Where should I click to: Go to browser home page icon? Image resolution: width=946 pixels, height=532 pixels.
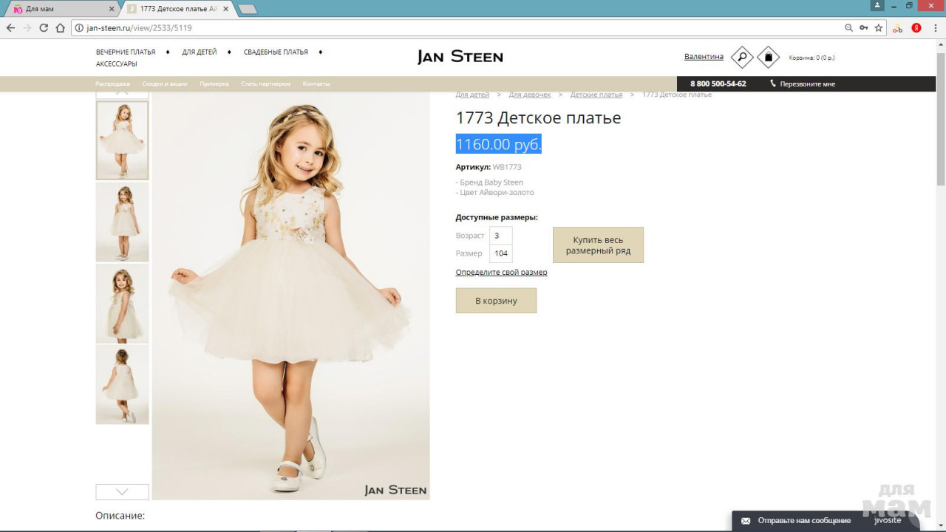(61, 28)
